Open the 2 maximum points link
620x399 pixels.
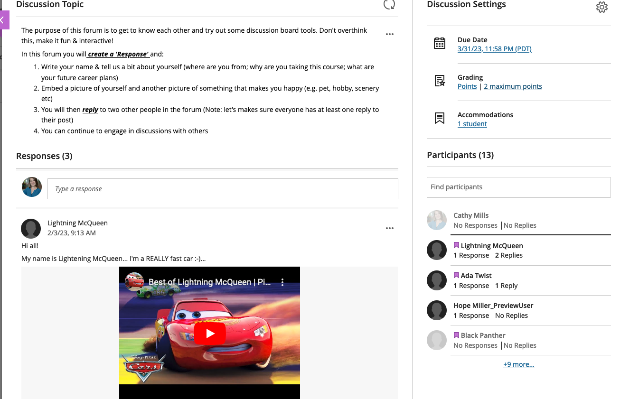tap(513, 86)
